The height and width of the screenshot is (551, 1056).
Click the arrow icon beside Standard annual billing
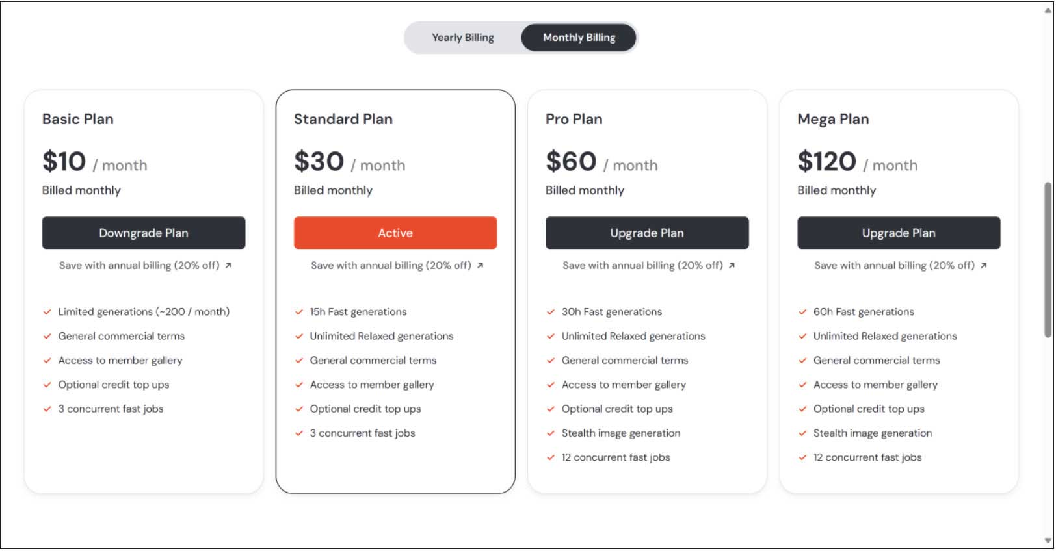coord(480,266)
